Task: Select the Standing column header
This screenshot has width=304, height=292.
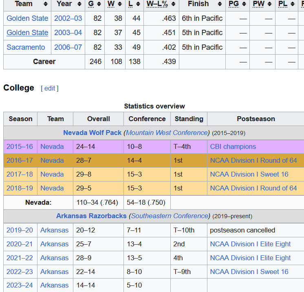Action: coord(189,119)
